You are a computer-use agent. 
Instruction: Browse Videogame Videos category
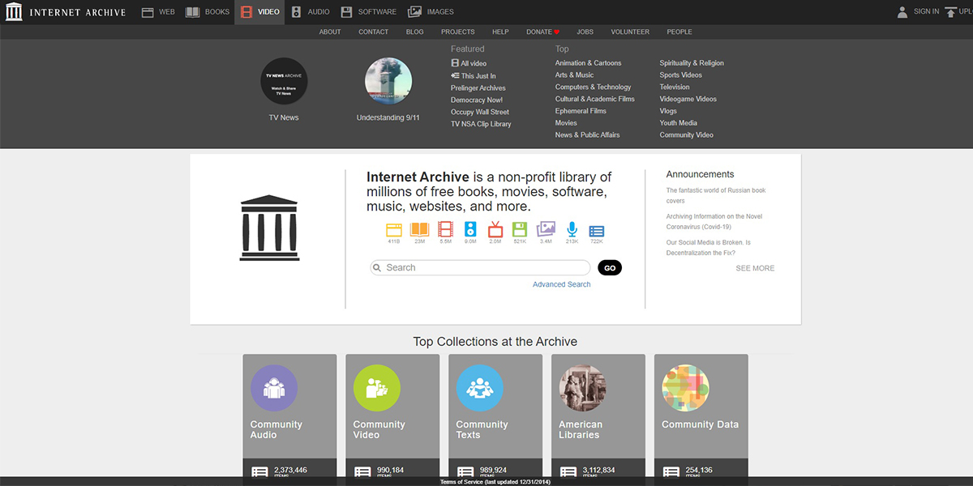point(688,99)
